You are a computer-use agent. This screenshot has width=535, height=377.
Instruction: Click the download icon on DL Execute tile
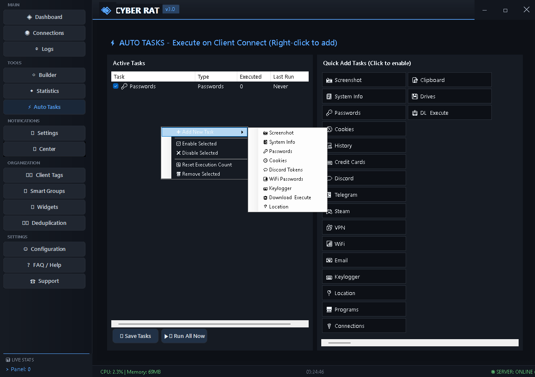415,113
